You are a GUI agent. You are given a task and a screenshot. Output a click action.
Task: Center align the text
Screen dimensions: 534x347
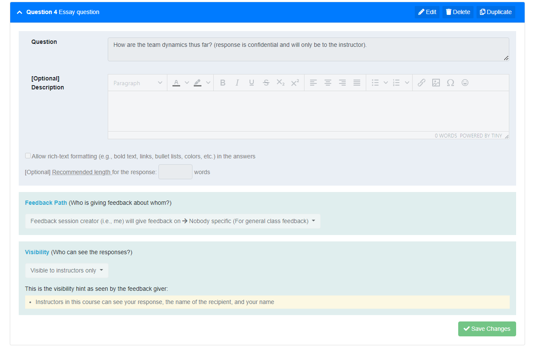pos(328,83)
